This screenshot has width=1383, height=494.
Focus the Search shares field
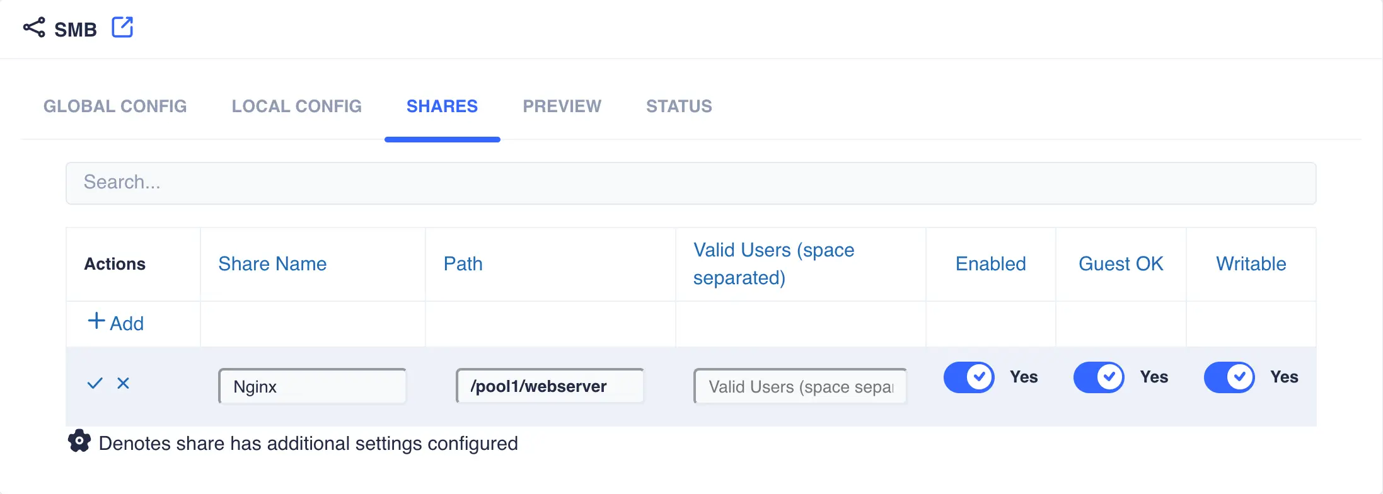coord(691,183)
